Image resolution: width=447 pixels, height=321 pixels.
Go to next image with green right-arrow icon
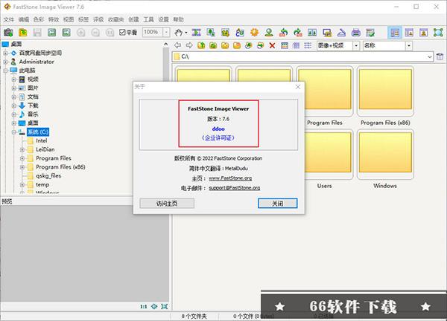(66, 33)
